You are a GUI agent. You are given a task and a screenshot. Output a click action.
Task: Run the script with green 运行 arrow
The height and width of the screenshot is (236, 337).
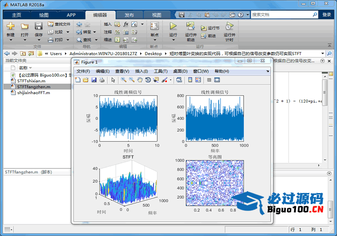tap(173, 26)
